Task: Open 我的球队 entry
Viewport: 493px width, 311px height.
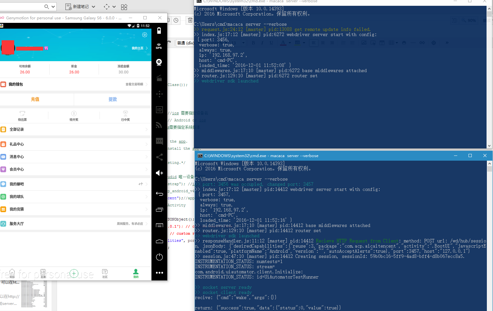Action: pyautogui.click(x=76, y=197)
